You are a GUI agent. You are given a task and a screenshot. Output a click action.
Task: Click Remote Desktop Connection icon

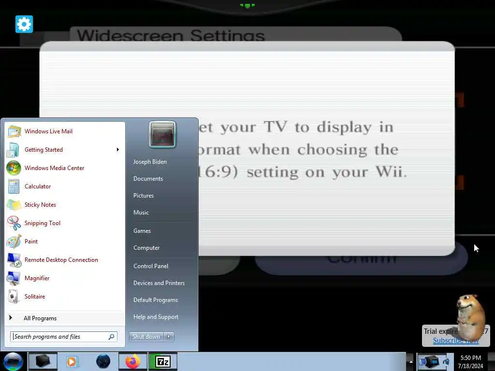(14, 260)
